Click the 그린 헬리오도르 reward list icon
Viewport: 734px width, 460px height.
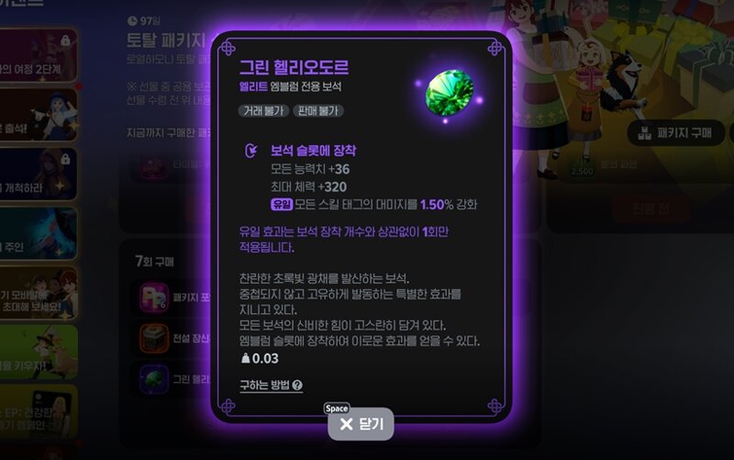(x=154, y=379)
